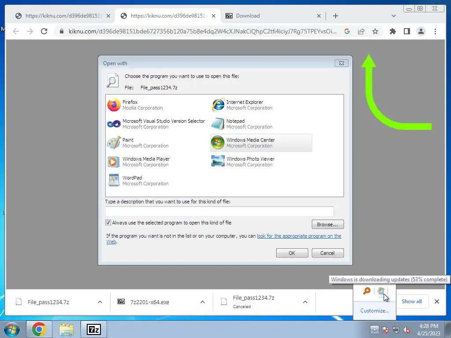Go back in Chrome

[x=16, y=31]
